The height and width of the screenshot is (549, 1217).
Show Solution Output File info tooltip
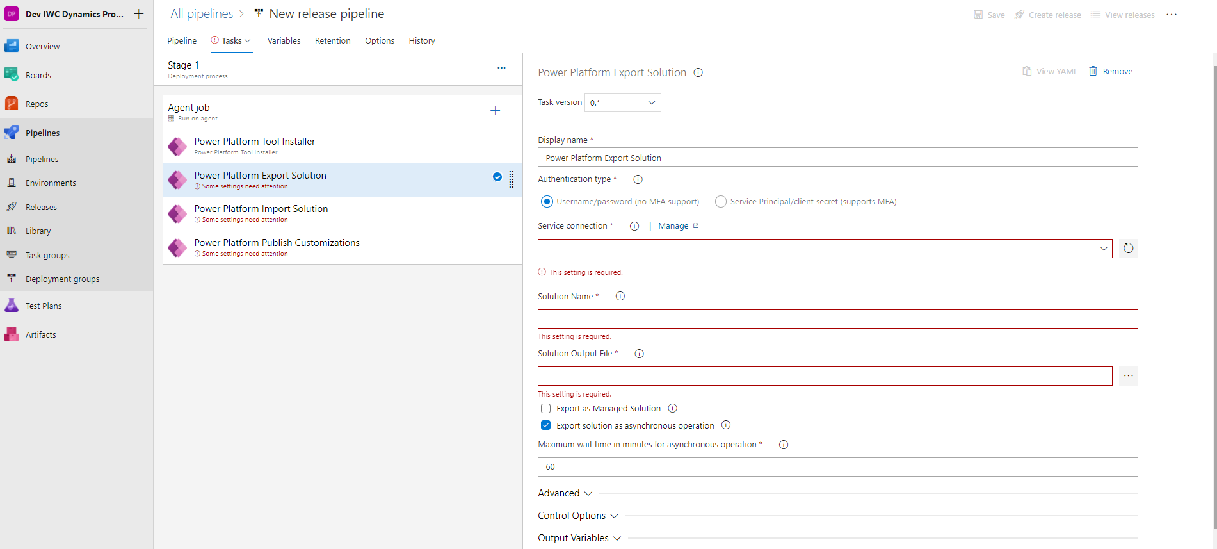(x=639, y=354)
